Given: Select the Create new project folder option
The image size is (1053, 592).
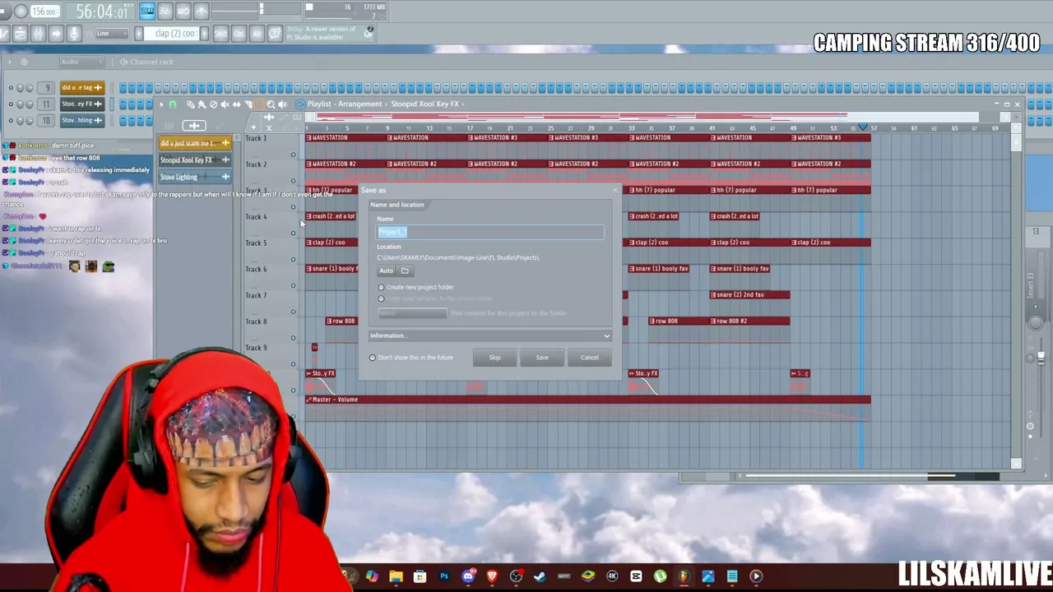Looking at the screenshot, I should point(415,287).
